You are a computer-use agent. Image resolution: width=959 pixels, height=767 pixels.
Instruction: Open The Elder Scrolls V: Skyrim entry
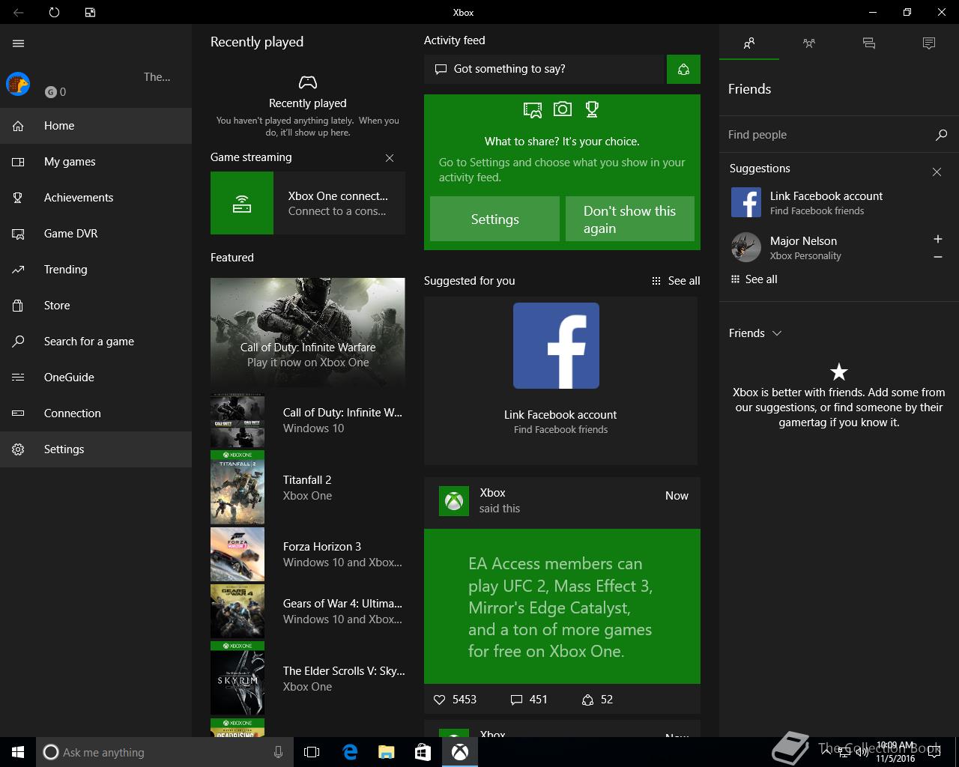click(x=308, y=679)
